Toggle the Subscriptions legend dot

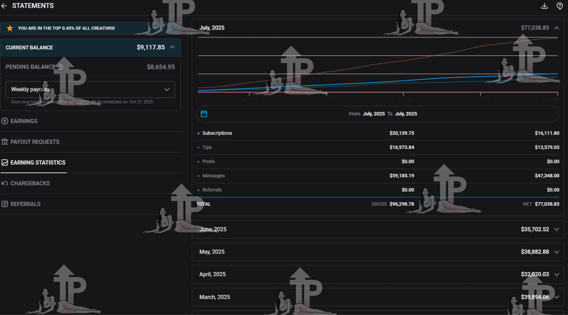[199, 133]
